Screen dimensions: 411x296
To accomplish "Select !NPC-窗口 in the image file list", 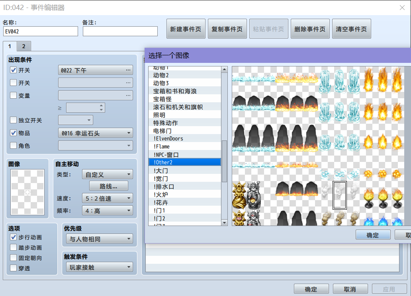I will [185, 154].
